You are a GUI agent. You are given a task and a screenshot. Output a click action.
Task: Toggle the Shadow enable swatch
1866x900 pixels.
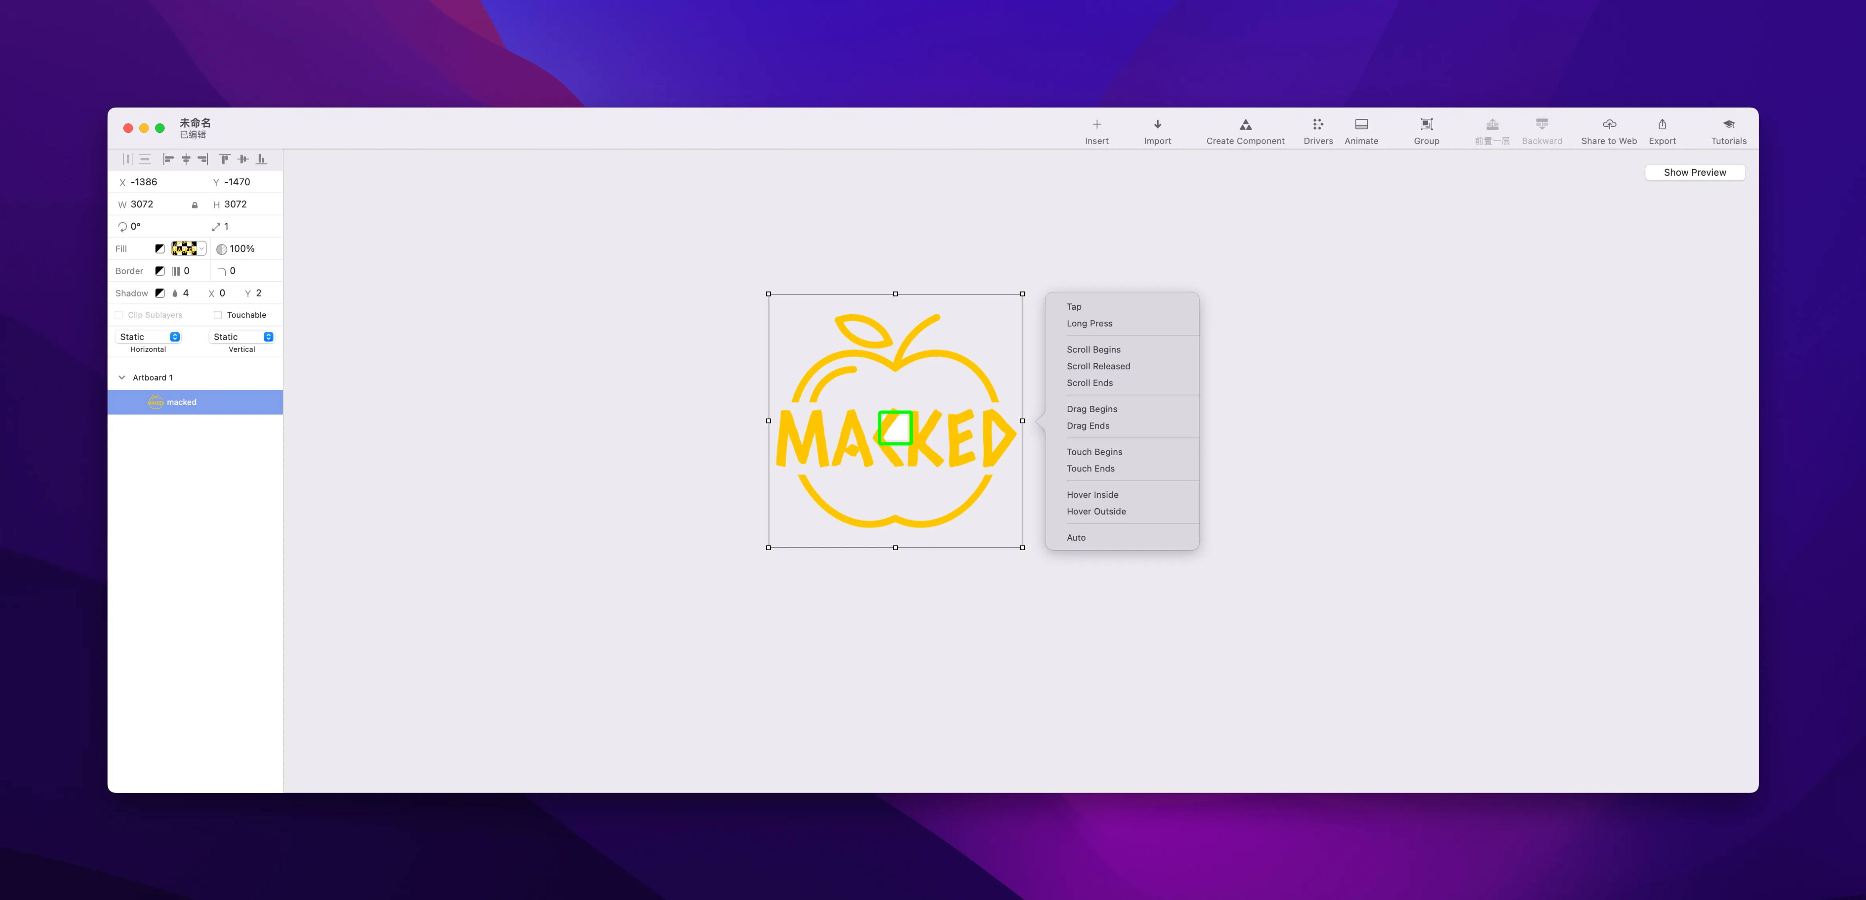(159, 293)
